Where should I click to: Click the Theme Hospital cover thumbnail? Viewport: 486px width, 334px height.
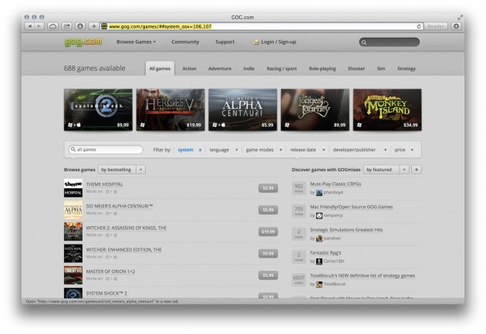click(73, 188)
